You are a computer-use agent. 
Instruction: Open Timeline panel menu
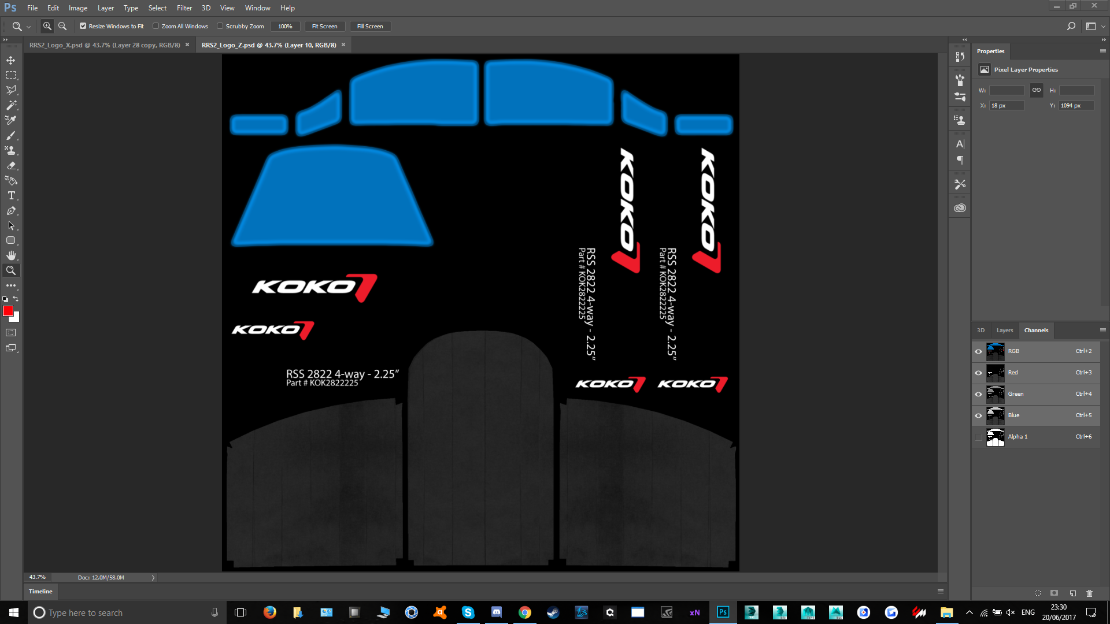(x=941, y=592)
